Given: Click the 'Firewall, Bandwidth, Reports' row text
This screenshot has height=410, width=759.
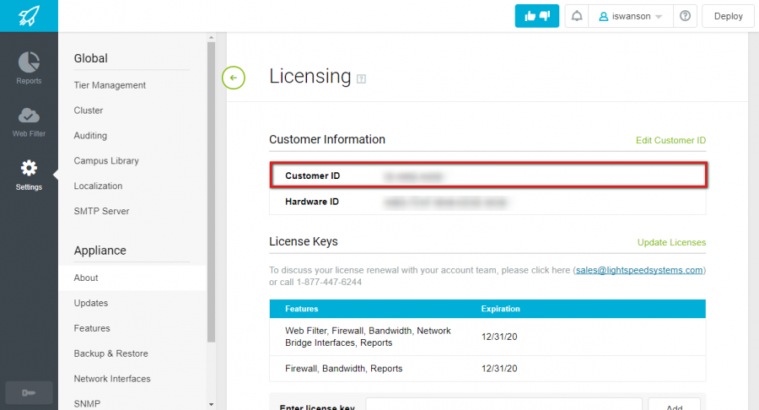Looking at the screenshot, I should (x=344, y=369).
